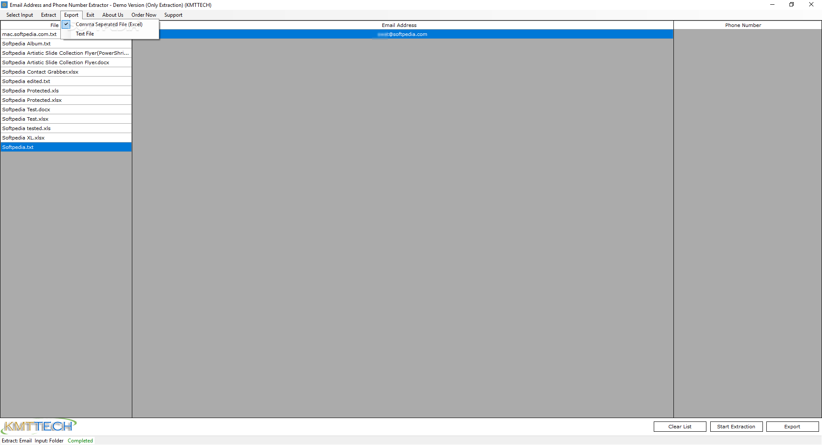Select Softpedia XL.xlsx row
This screenshot has height=445, width=822.
point(66,138)
